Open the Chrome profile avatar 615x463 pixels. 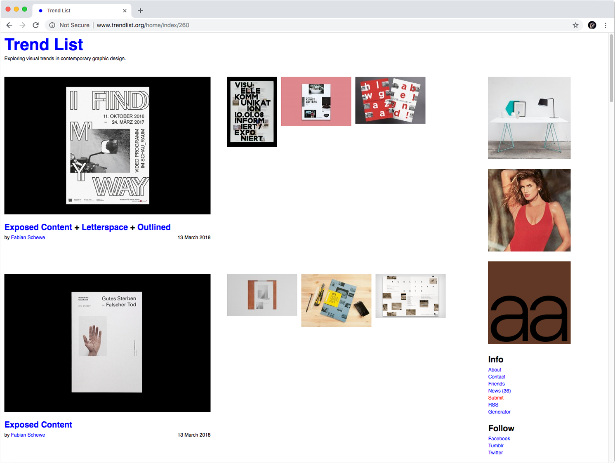(x=592, y=25)
